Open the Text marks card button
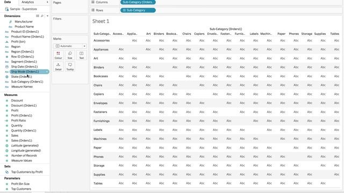The width and height of the screenshot is (344, 193). click(x=81, y=55)
